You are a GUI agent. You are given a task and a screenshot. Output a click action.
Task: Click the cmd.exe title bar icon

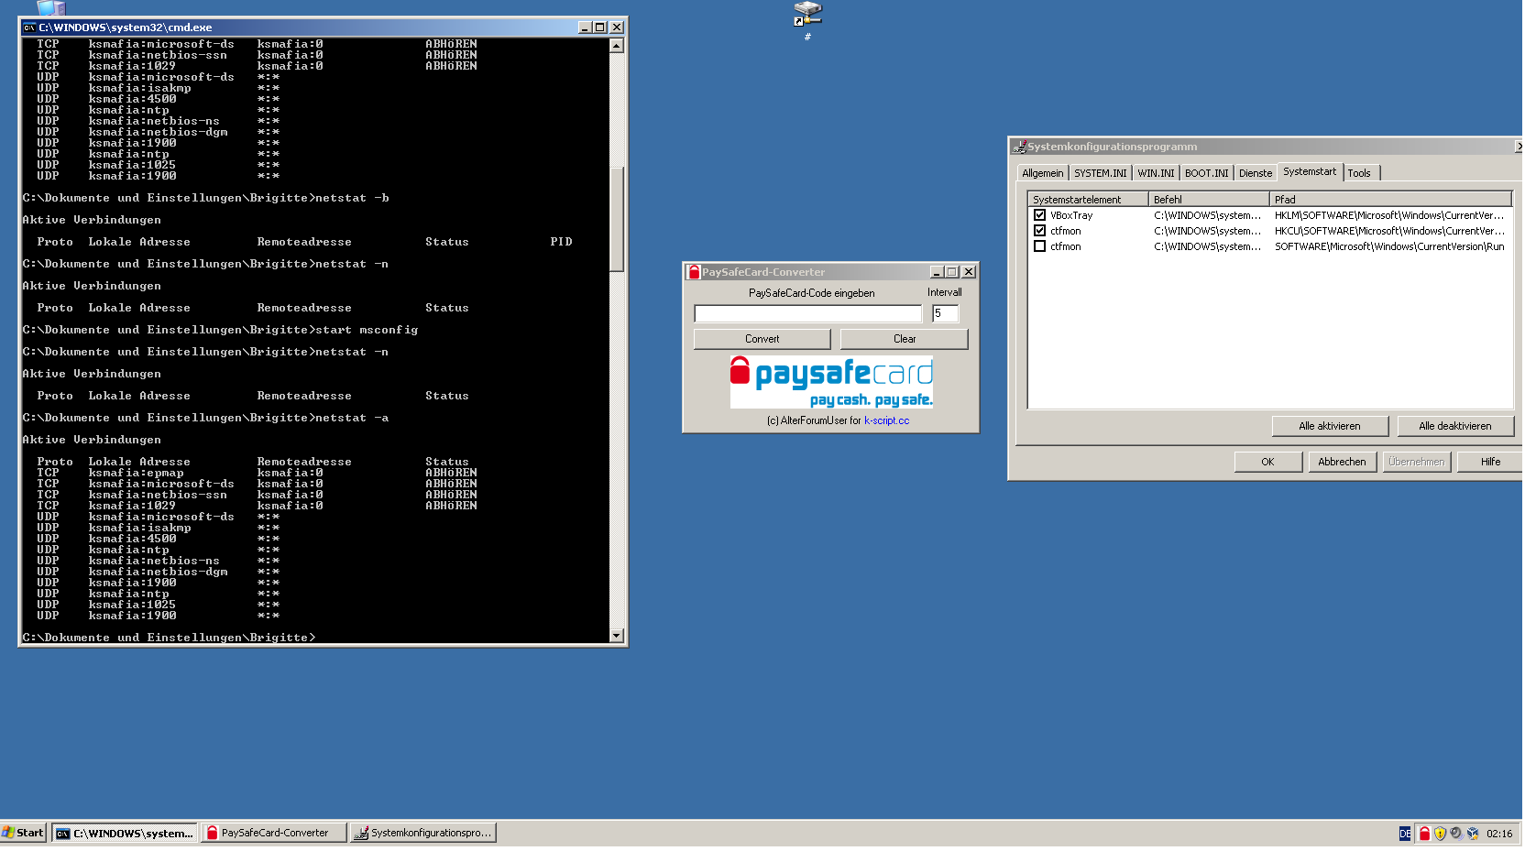coord(29,27)
